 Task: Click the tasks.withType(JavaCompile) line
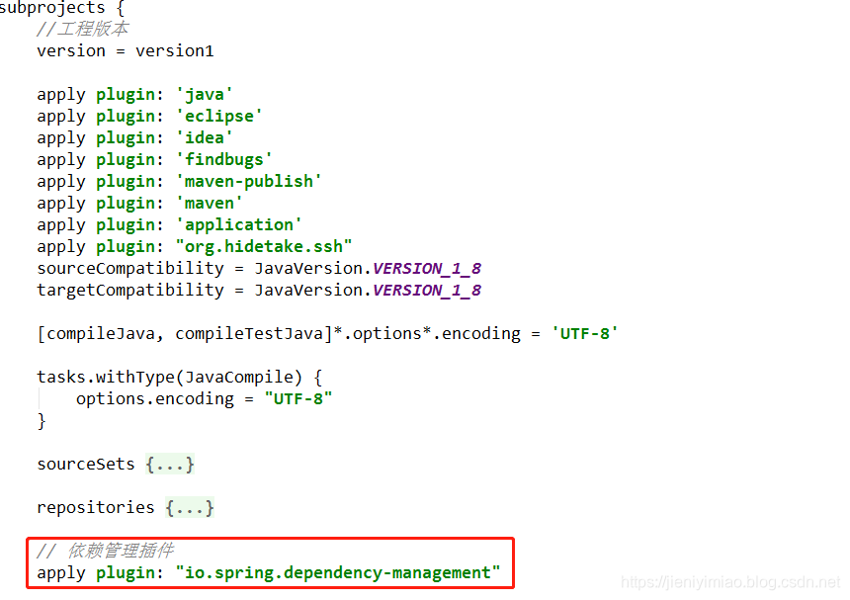(180, 378)
